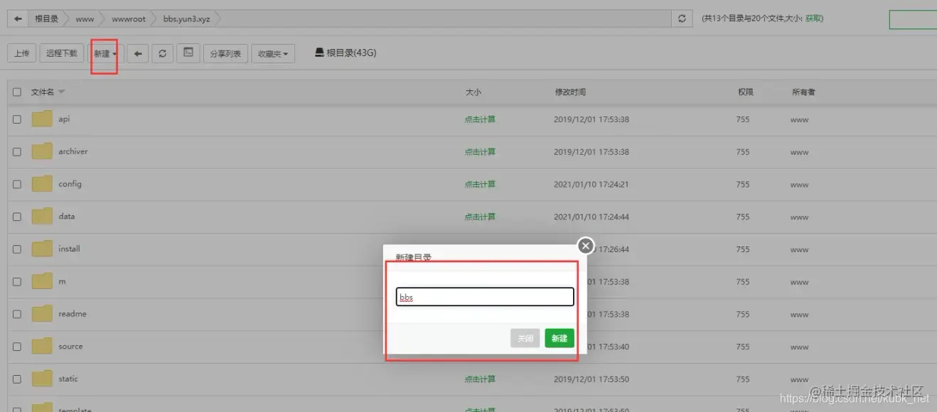Go to 根目录 in the breadcrumb
Viewport: 937px width, 412px height.
tap(47, 19)
